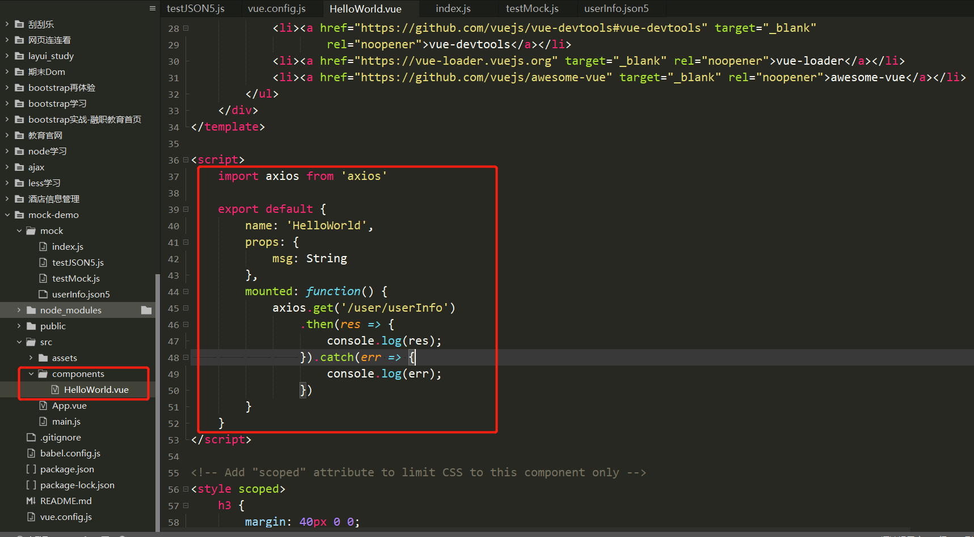Click the folder icon beside public
The width and height of the screenshot is (974, 537).
pyautogui.click(x=31, y=326)
